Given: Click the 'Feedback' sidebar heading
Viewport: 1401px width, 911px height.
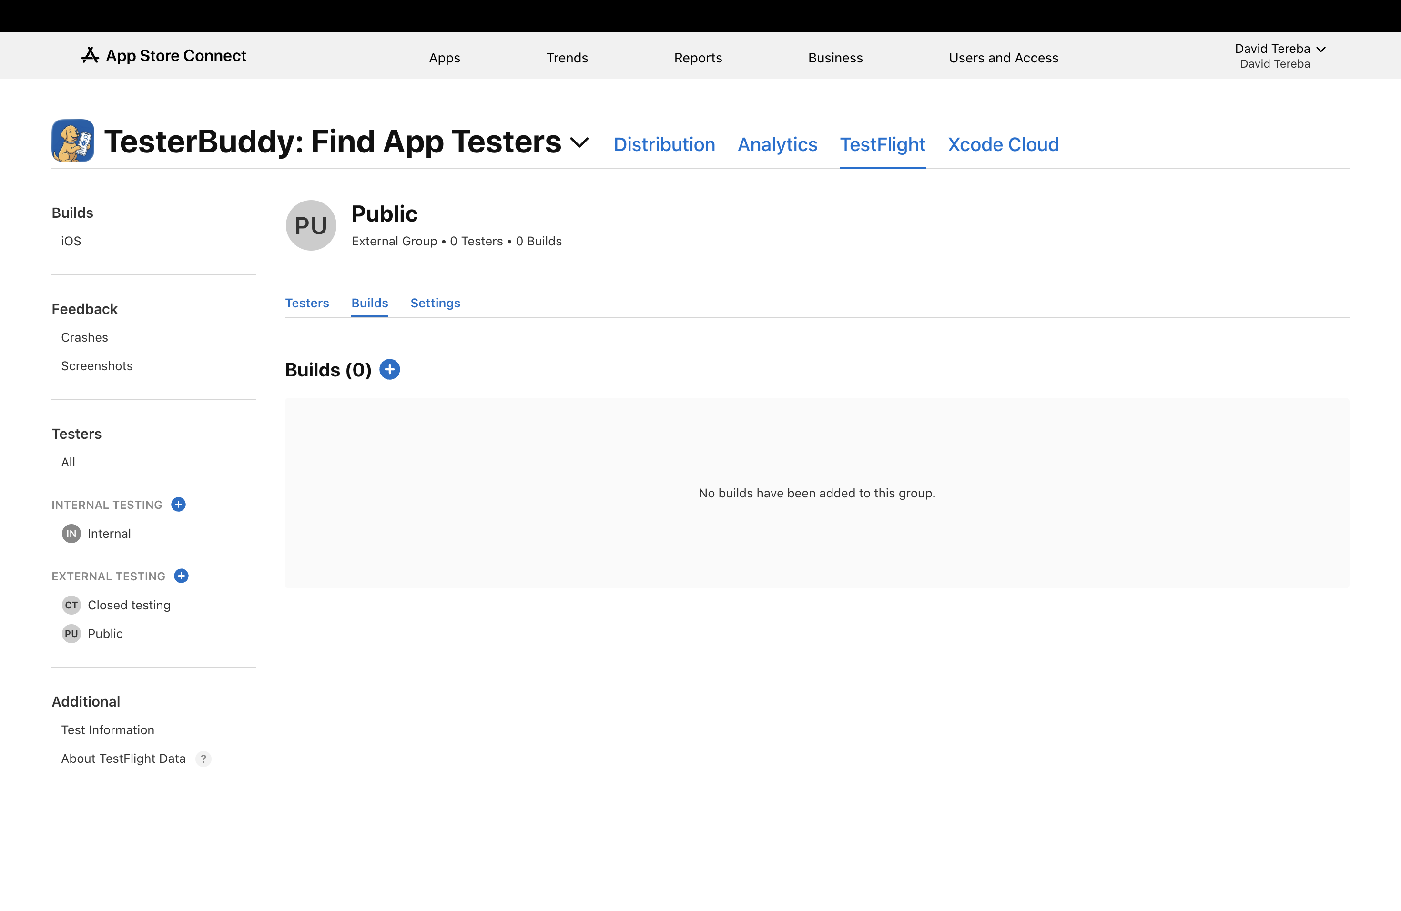Looking at the screenshot, I should point(85,309).
